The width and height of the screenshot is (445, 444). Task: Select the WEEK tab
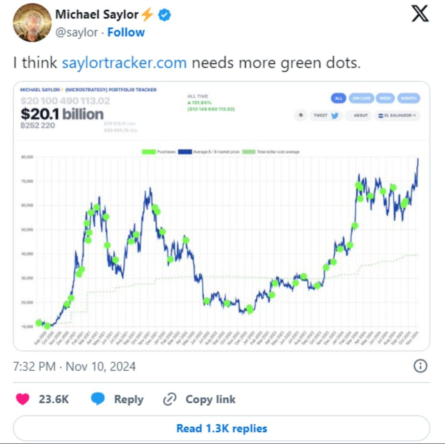tap(385, 98)
